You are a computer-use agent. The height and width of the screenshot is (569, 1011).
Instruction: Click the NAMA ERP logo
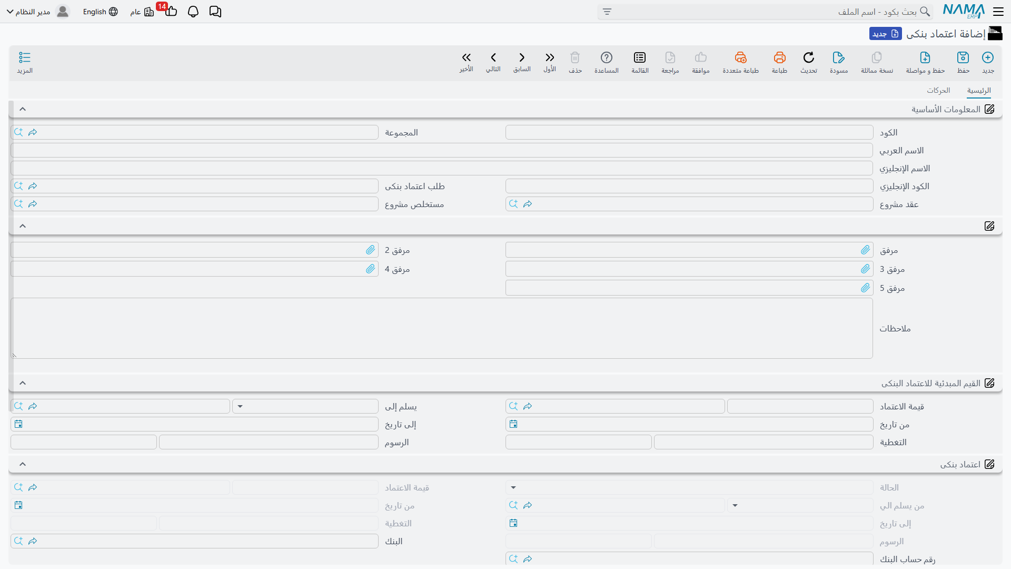(x=964, y=12)
